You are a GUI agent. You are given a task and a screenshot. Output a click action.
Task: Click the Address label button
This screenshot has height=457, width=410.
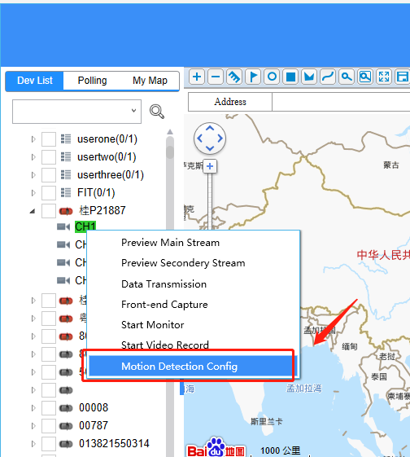pos(230,102)
